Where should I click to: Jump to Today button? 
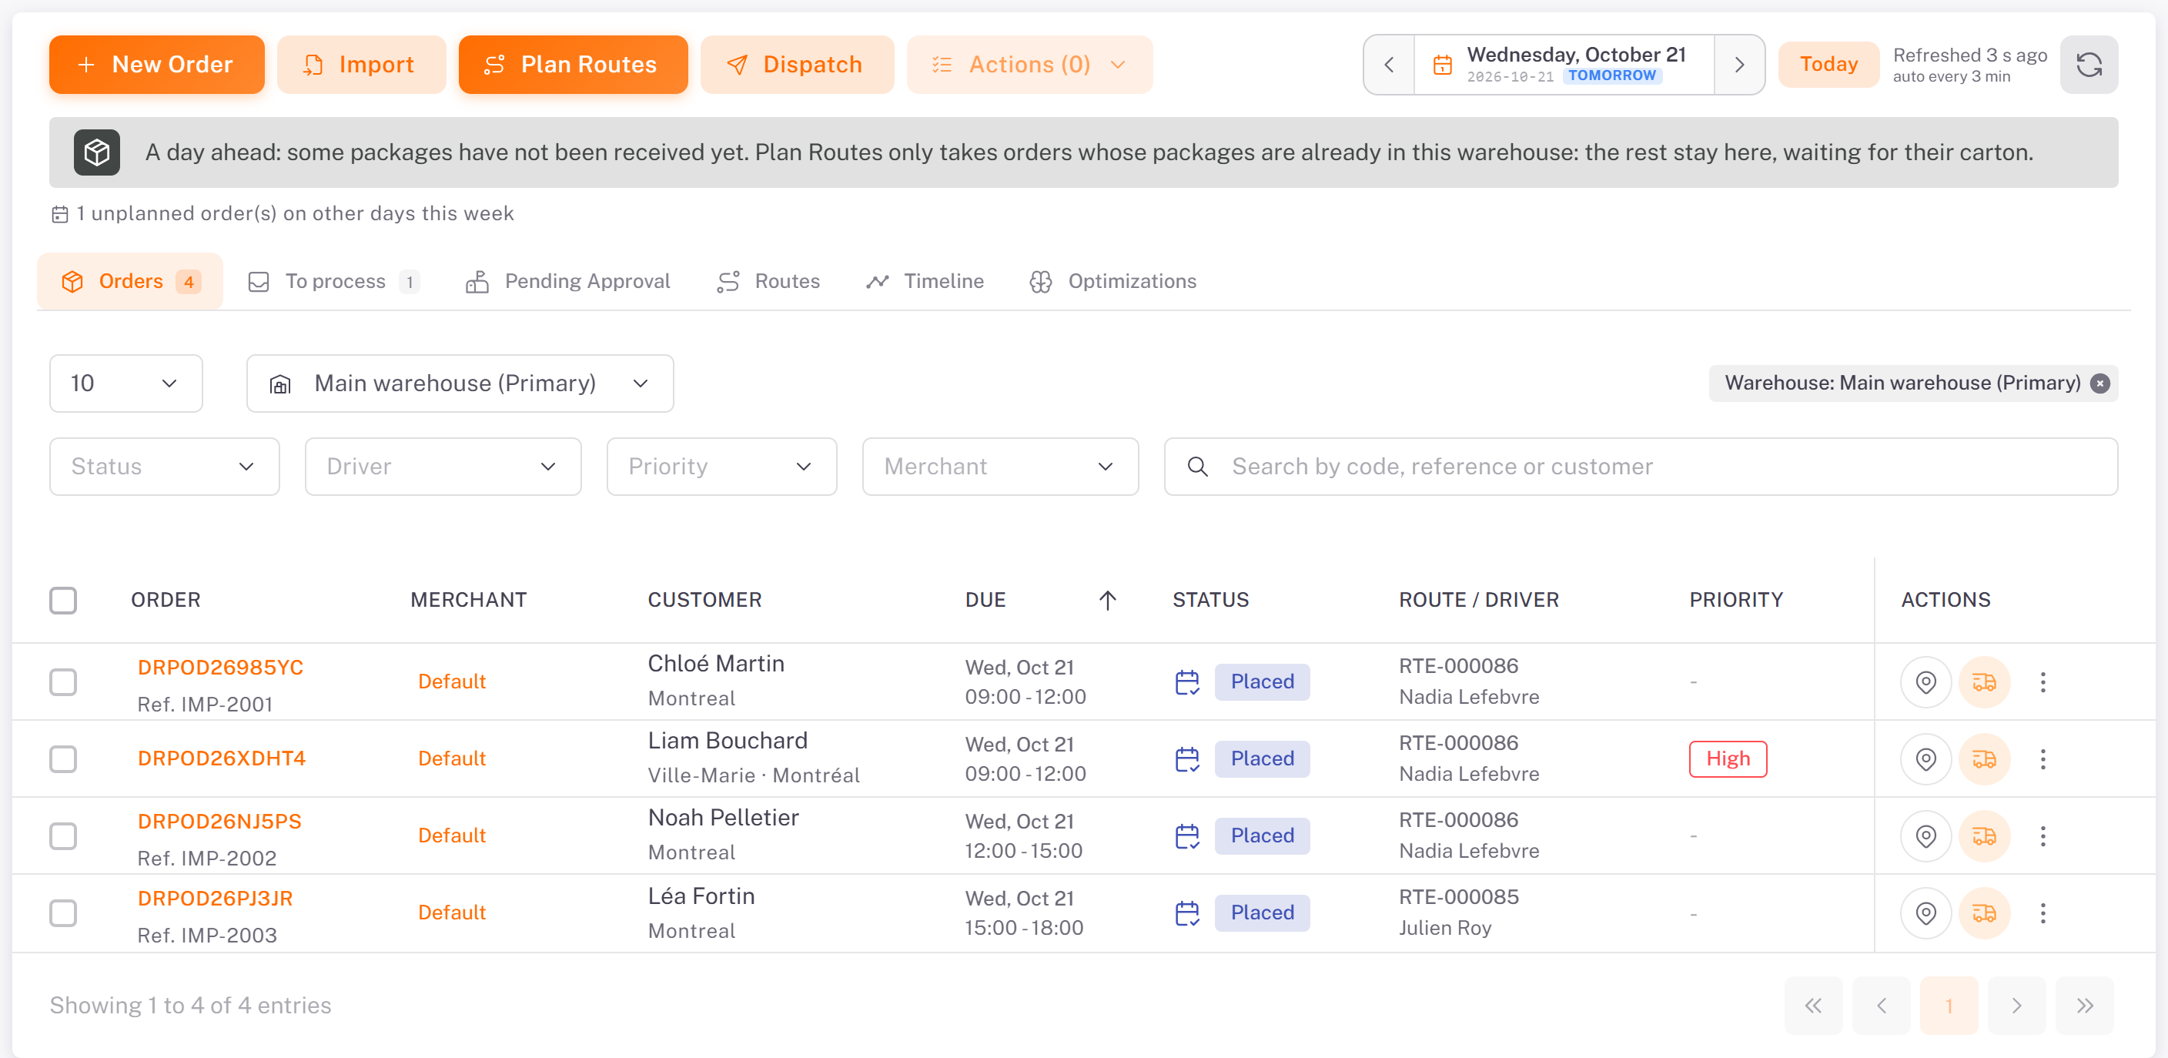point(1828,65)
